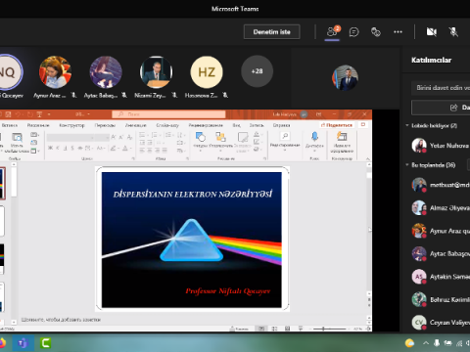Open the Переходы ribbon tab
Screen dimensions: 470x352
(x=105, y=125)
